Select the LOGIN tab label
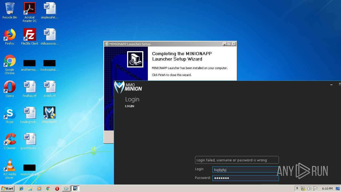The height and width of the screenshot is (192, 341). coord(129,106)
